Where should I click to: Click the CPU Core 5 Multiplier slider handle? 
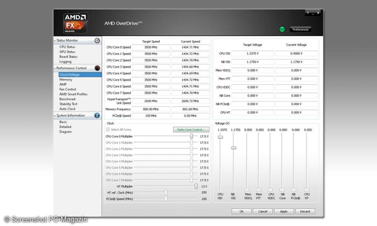[x=191, y=168]
